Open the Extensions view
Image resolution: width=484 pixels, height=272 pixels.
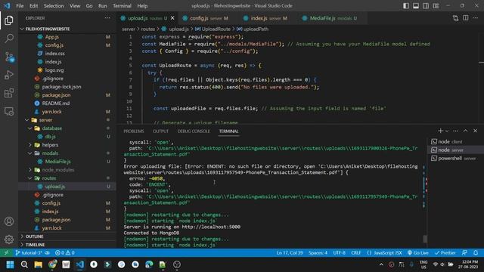[9, 93]
